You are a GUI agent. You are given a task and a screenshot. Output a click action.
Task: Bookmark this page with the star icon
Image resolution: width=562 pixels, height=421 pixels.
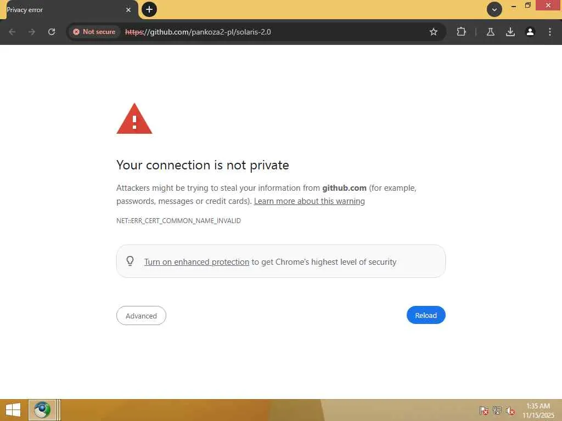pos(434,32)
